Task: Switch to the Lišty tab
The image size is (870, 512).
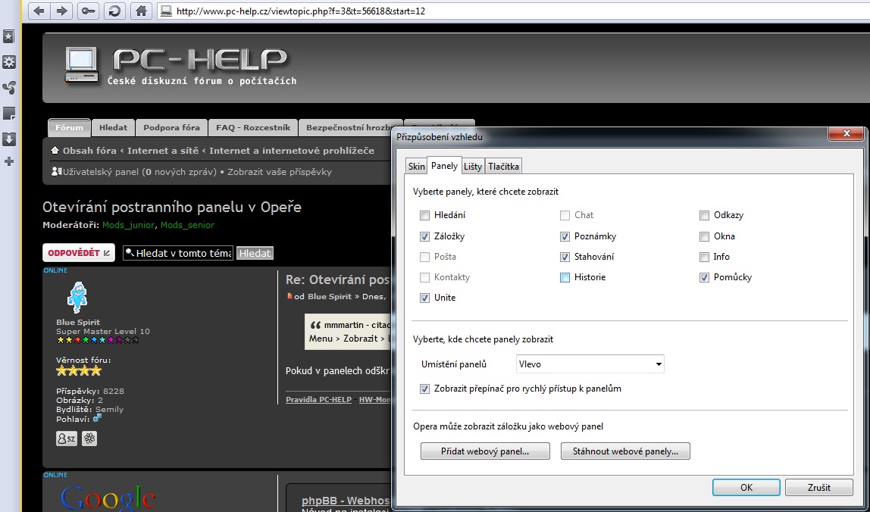Action: click(473, 167)
